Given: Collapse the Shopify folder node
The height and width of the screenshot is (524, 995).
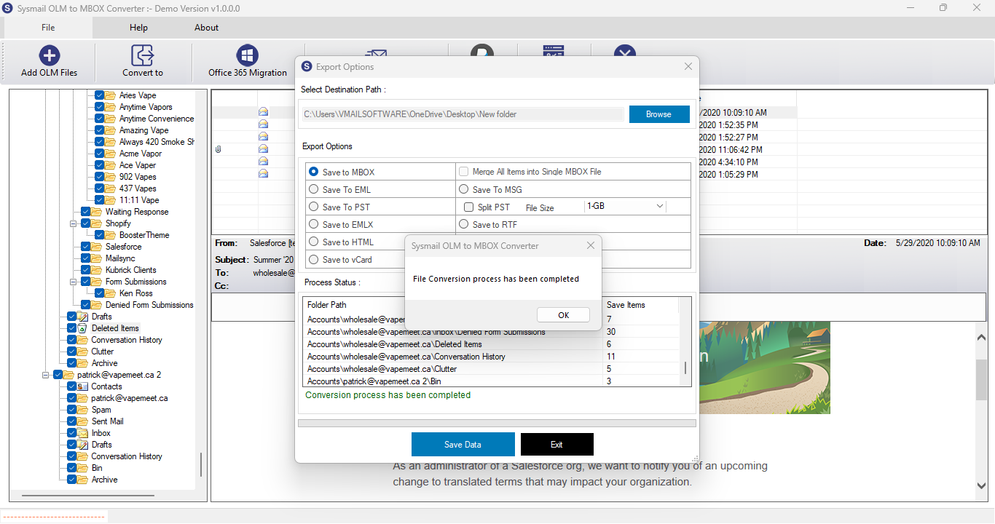Looking at the screenshot, I should coord(74,223).
